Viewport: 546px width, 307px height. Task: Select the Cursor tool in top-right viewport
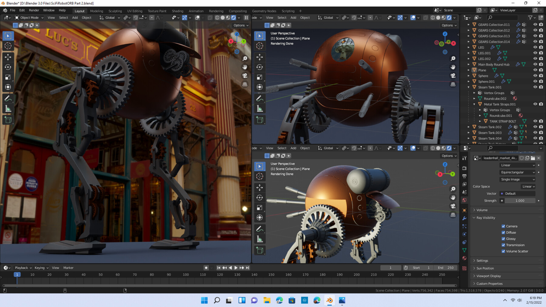[x=260, y=46]
